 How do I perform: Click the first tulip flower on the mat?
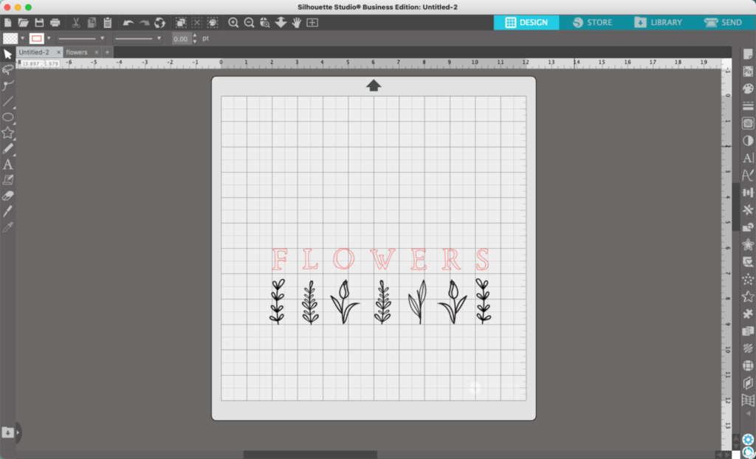coord(344,302)
